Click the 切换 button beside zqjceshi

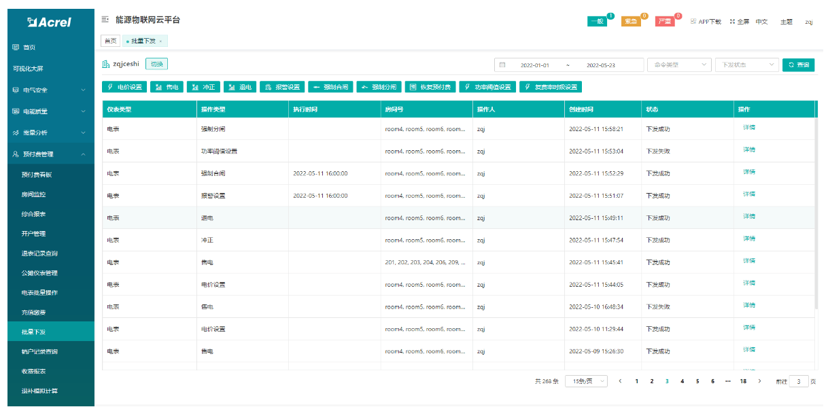(x=156, y=64)
